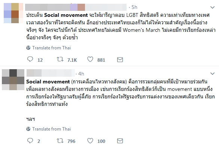Open the second tweet author's avatar
The height and width of the screenshot is (147, 219).
pos(13,80)
